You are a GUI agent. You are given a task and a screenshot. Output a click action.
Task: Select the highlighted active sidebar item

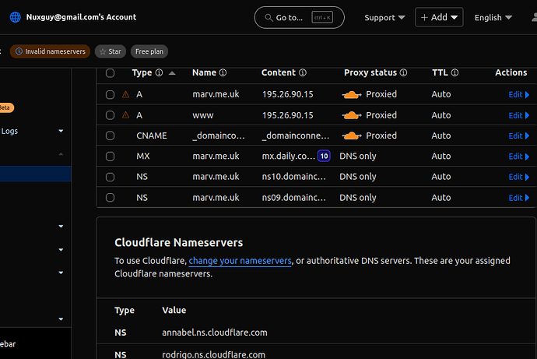[35, 174]
